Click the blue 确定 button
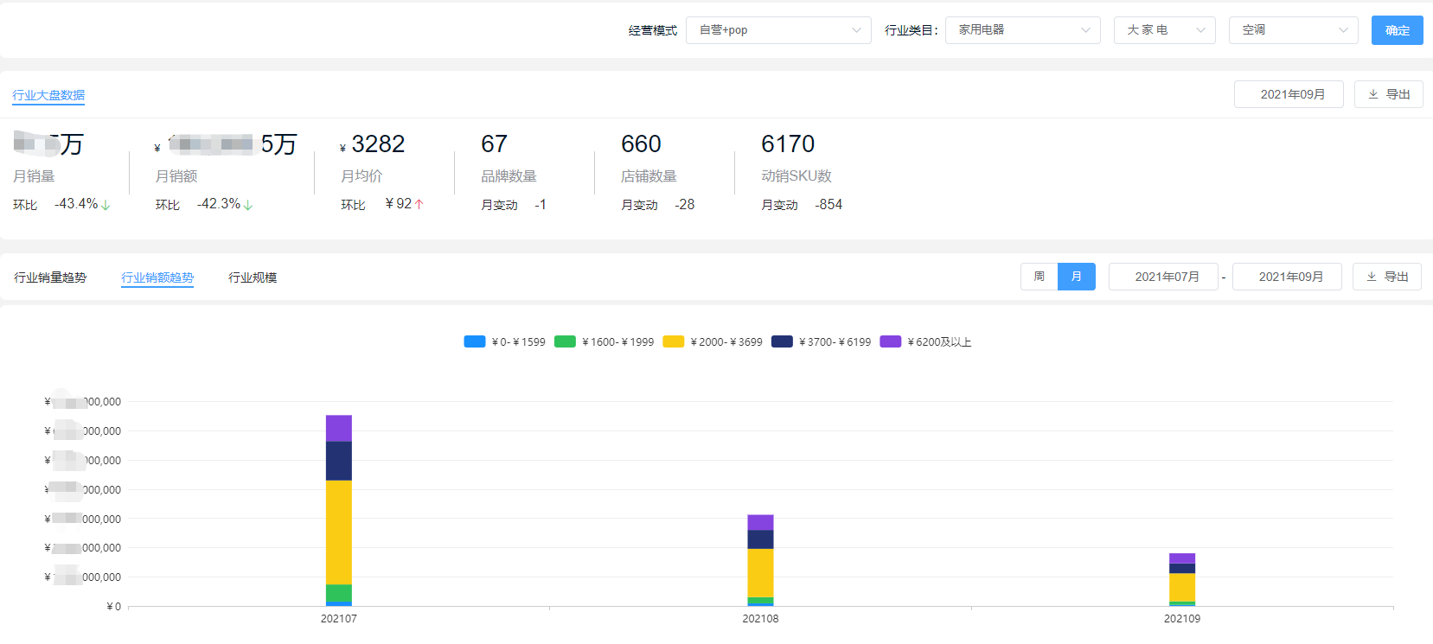 [1398, 30]
